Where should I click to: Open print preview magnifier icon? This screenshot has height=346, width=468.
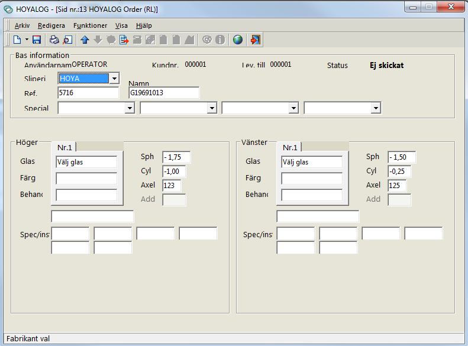(x=67, y=40)
